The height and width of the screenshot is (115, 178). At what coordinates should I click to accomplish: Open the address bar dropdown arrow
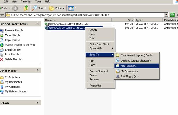166,15
